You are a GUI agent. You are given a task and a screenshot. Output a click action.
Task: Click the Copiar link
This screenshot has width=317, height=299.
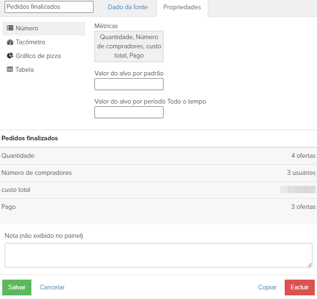point(267,287)
